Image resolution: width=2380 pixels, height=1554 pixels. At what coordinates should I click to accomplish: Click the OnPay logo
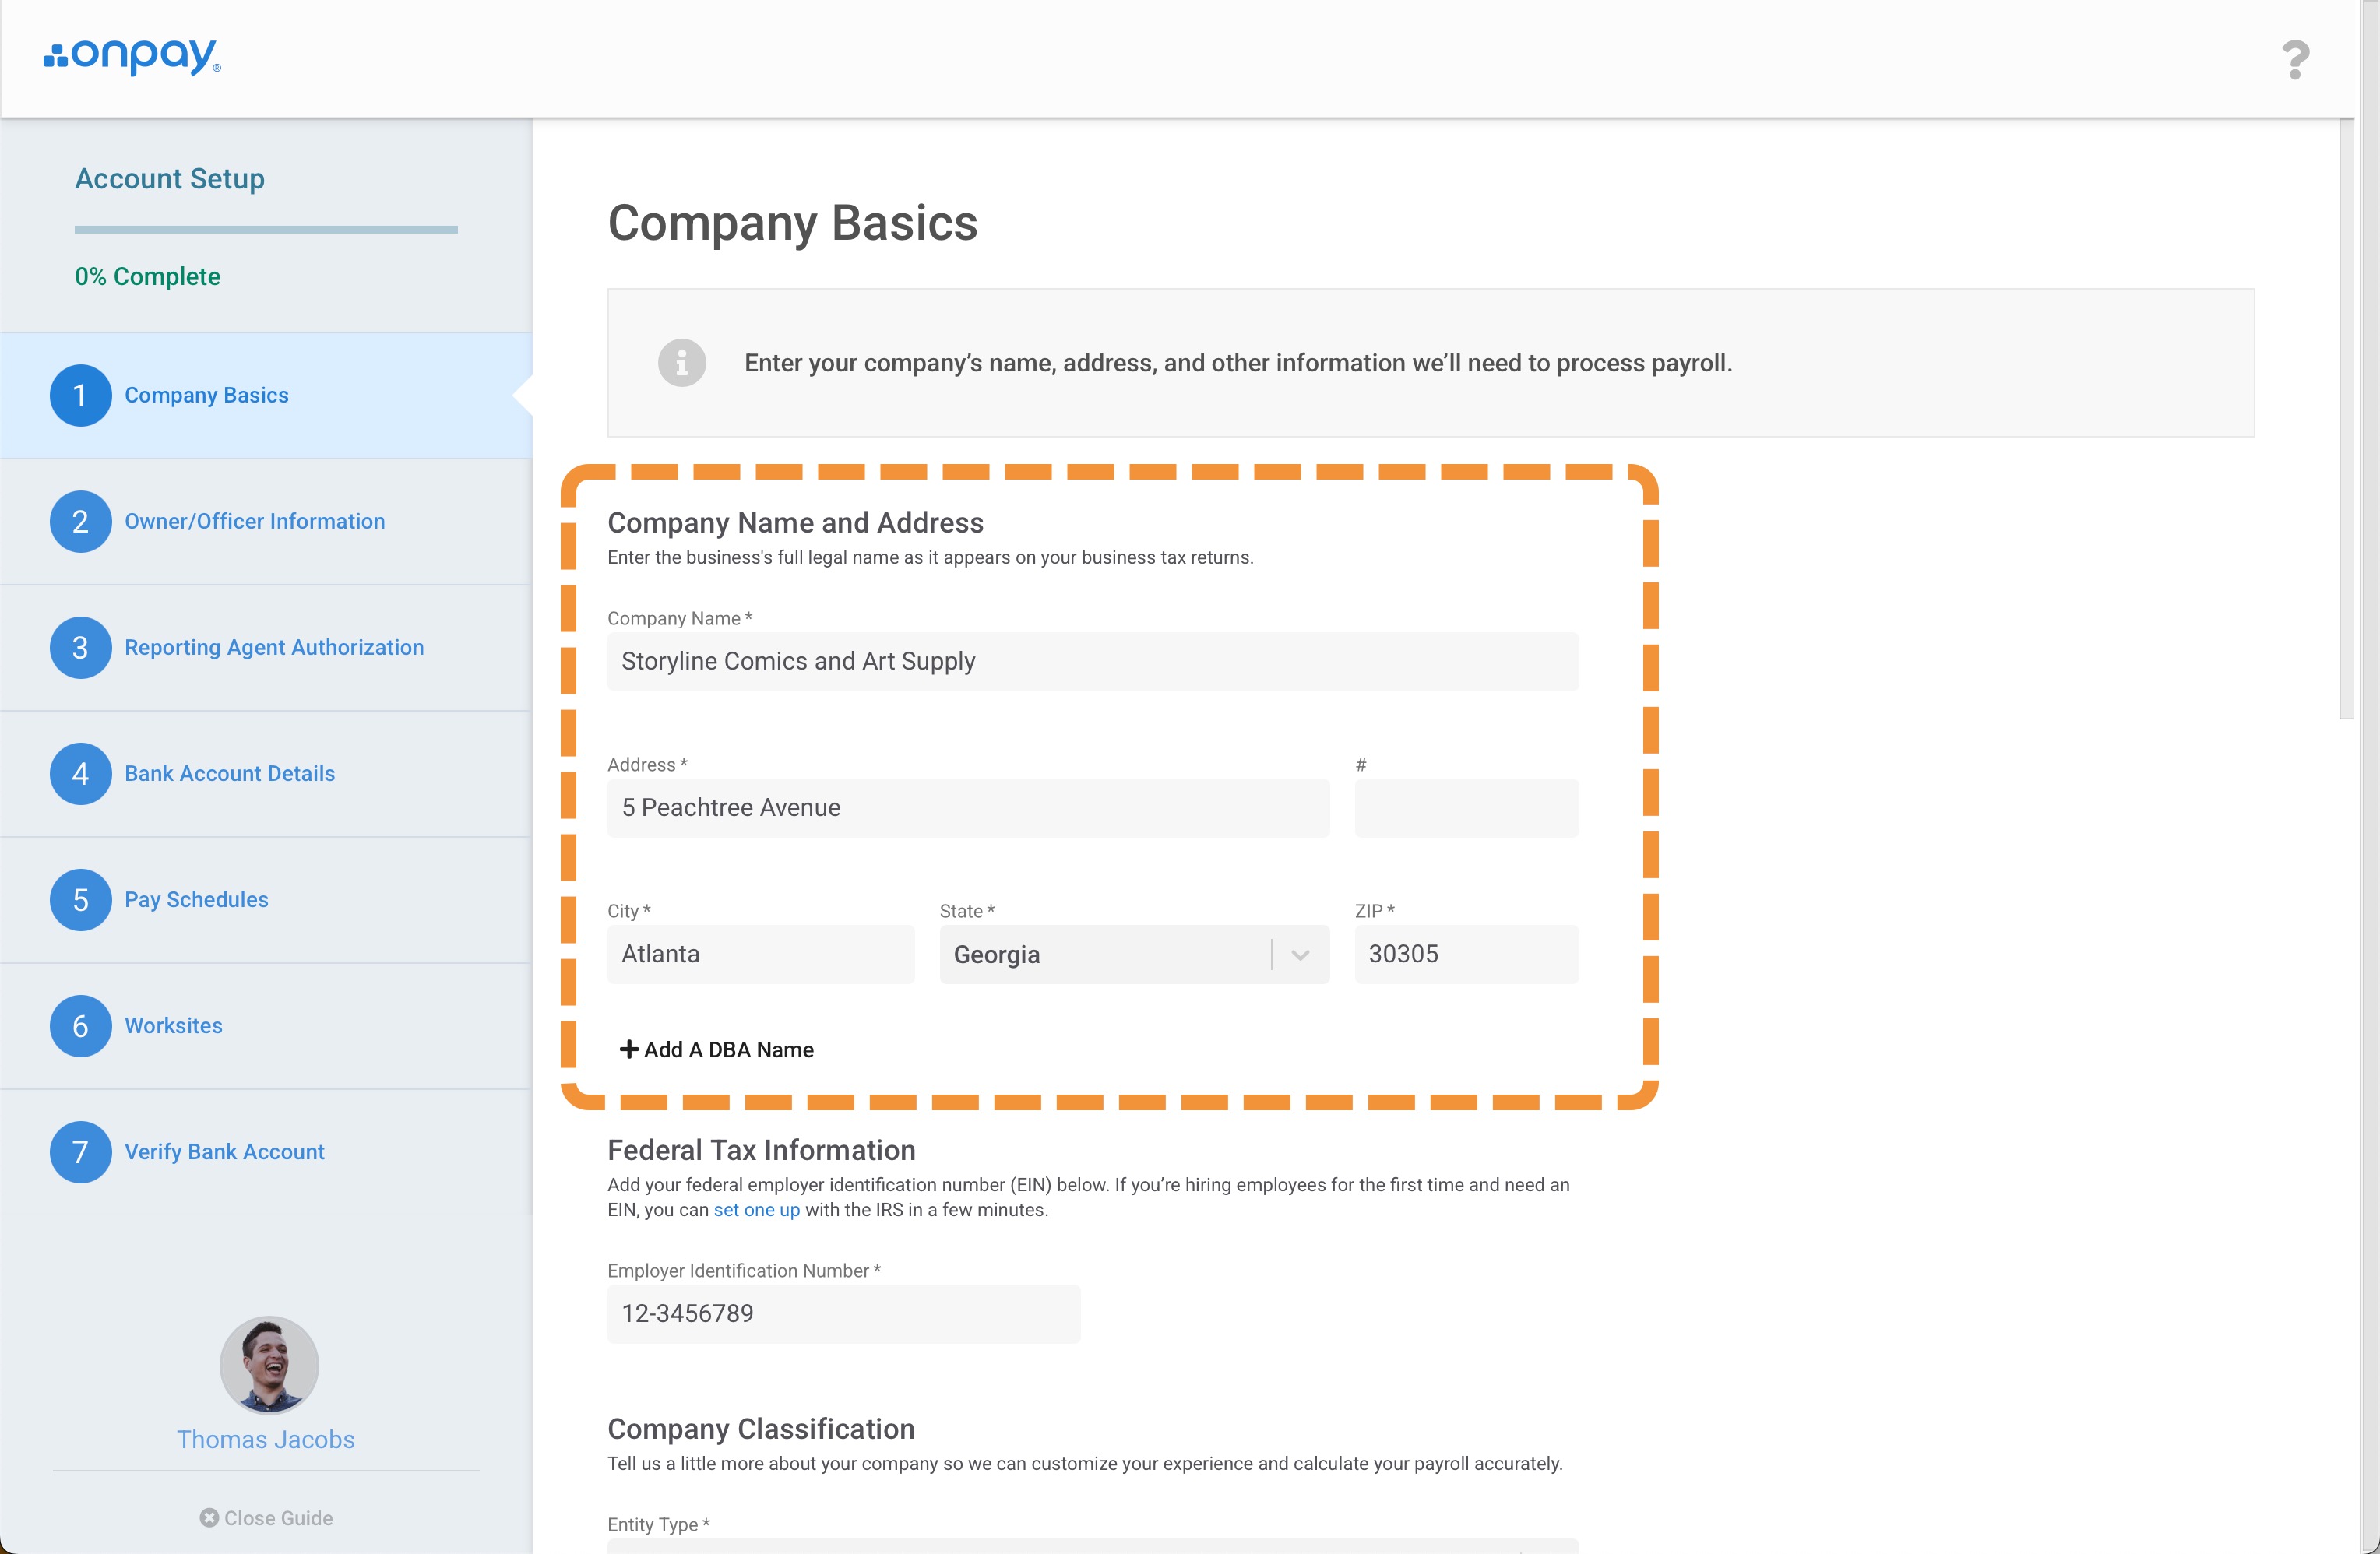coord(132,57)
